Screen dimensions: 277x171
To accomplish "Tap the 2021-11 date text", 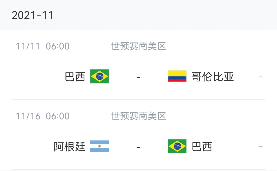I will pos(32,15).
